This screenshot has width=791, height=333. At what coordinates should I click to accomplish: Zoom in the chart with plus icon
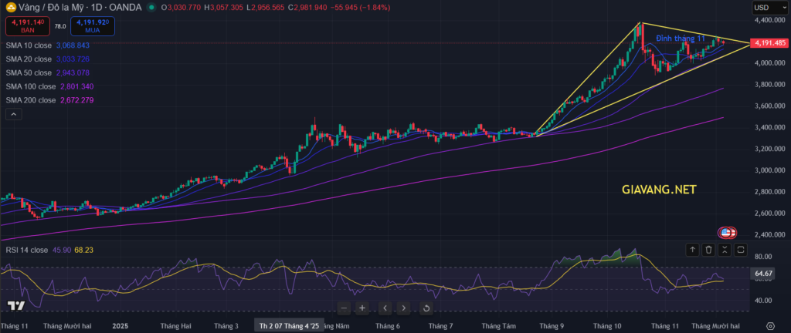[362, 308]
